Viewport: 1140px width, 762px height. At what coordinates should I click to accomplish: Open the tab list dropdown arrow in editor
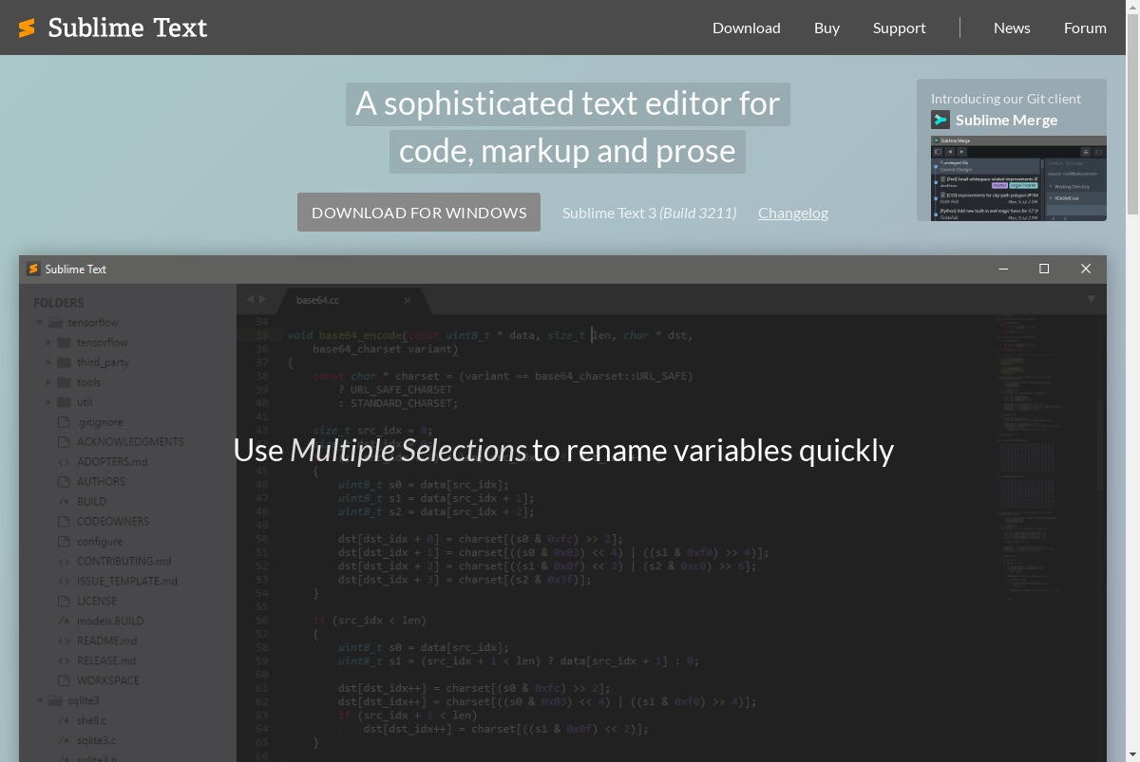[x=1091, y=299]
